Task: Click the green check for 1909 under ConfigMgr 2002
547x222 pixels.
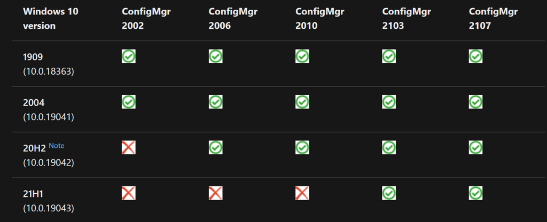Action: tap(129, 56)
